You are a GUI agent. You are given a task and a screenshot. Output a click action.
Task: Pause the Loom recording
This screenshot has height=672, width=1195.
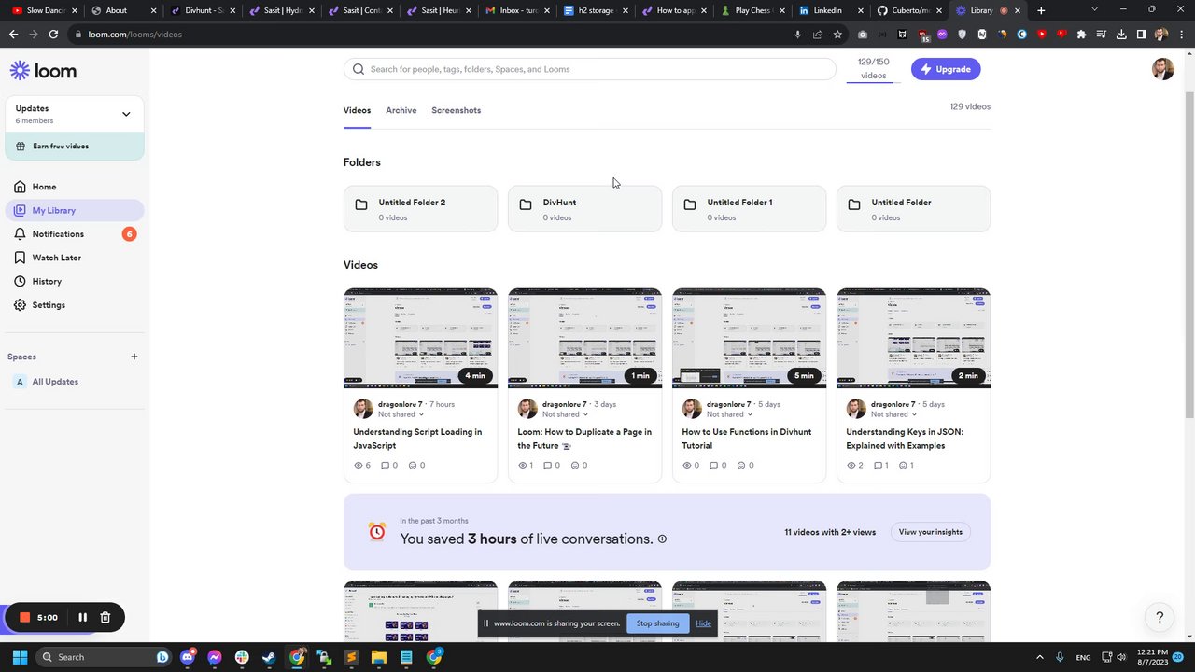click(82, 617)
